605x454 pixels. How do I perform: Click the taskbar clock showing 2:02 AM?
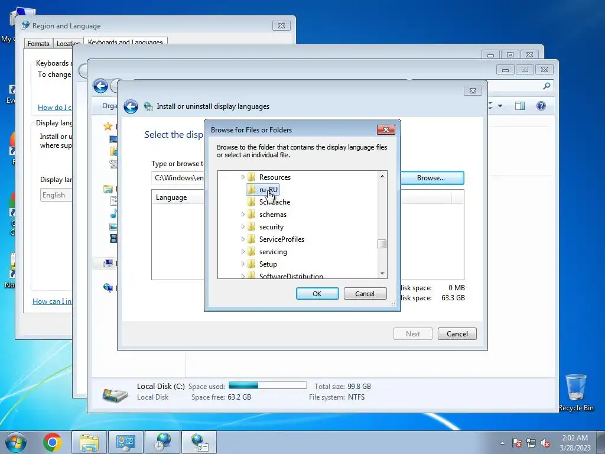575,443
